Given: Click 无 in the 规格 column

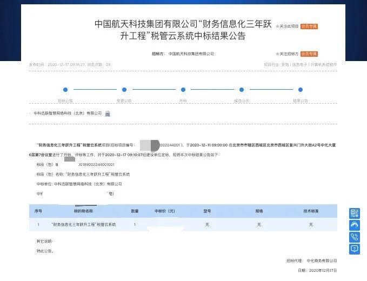Looking at the screenshot, I should click(x=259, y=225).
